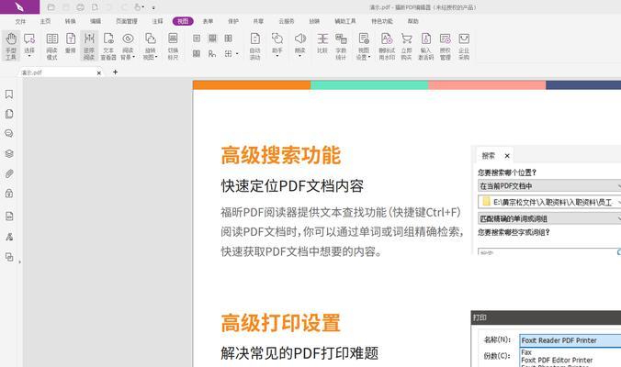Toggle 阅读模式 reading mode

(x=51, y=46)
